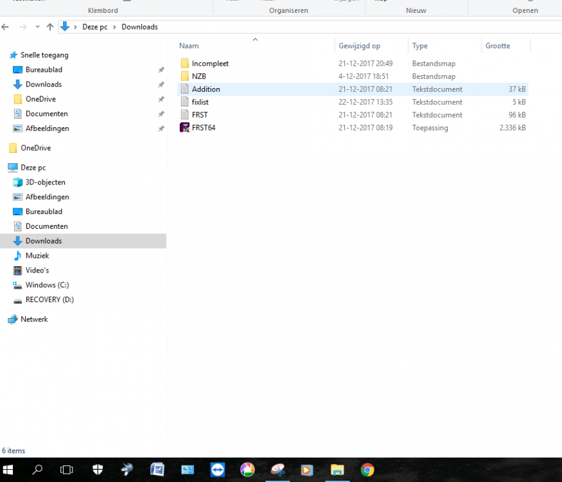Screen dimensions: 562x482
Task: Open the FRST64 application file
Action: [x=203, y=128]
